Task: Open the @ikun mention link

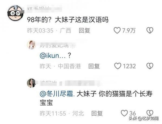Action: (x=53, y=56)
